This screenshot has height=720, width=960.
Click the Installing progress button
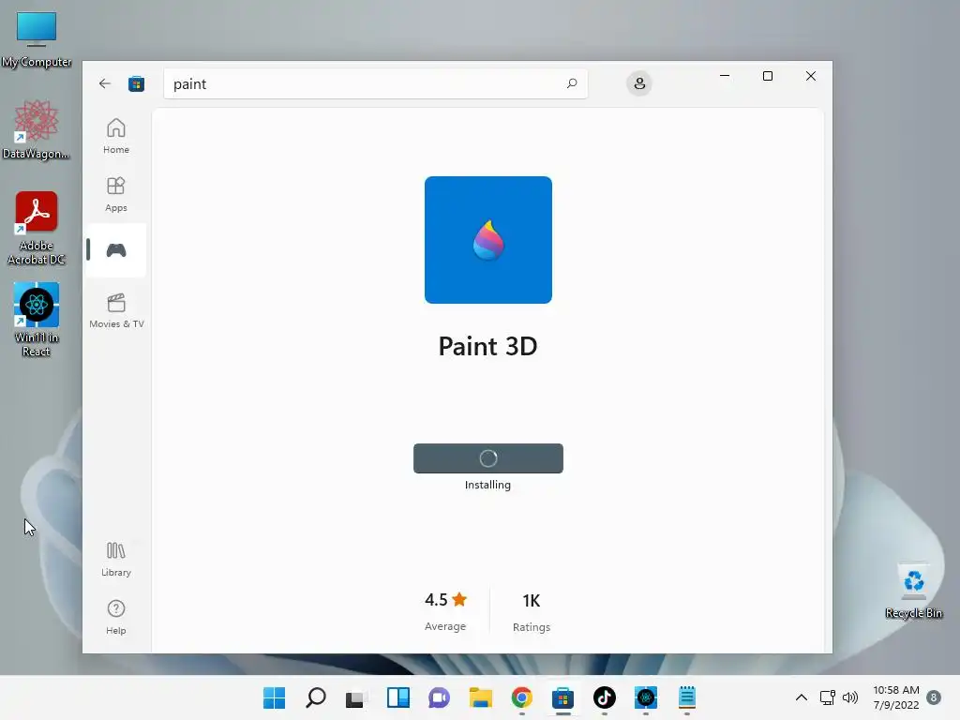(487, 458)
